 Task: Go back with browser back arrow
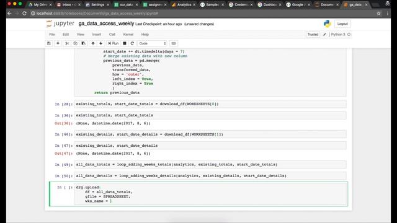[10, 14]
